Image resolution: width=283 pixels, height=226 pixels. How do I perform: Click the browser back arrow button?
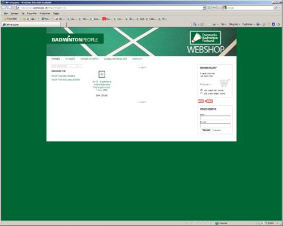pos(5,8)
